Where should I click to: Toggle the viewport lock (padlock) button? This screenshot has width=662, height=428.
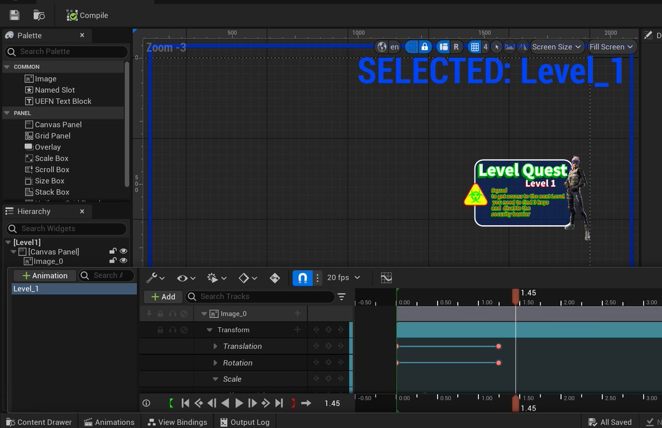pyautogui.click(x=425, y=47)
